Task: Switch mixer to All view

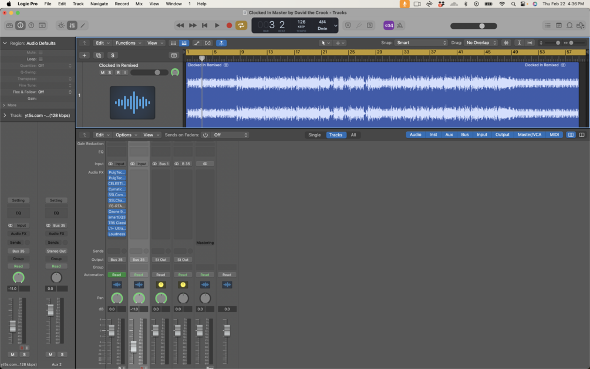Action: tap(353, 135)
